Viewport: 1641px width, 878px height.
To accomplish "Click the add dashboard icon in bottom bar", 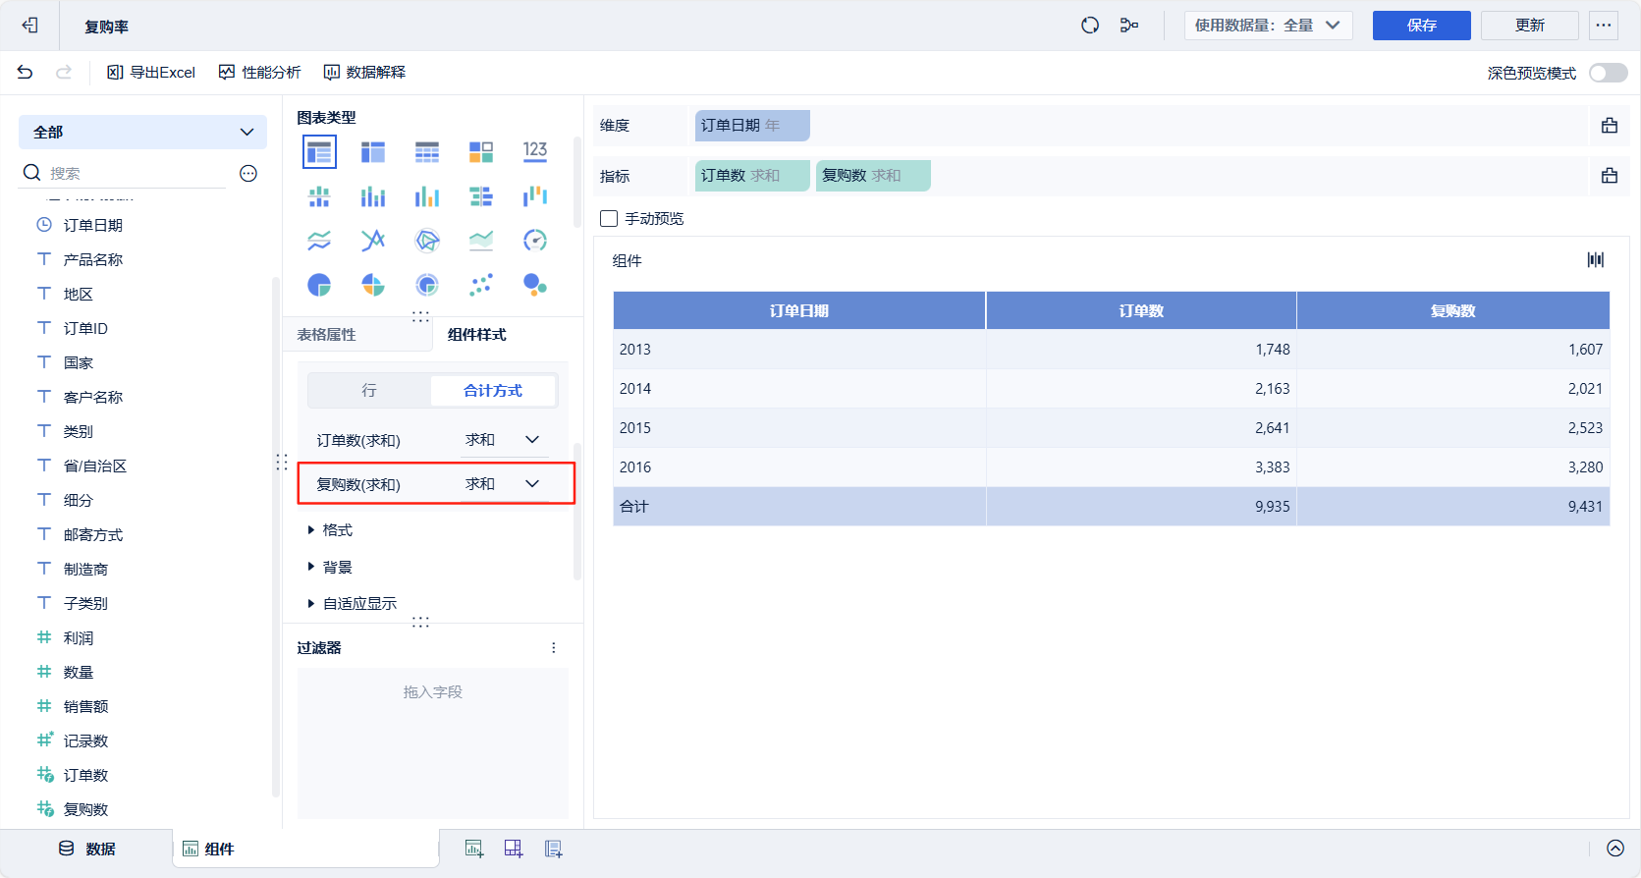I will (514, 849).
